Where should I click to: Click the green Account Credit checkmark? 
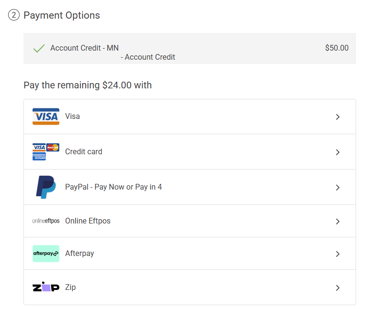click(39, 48)
